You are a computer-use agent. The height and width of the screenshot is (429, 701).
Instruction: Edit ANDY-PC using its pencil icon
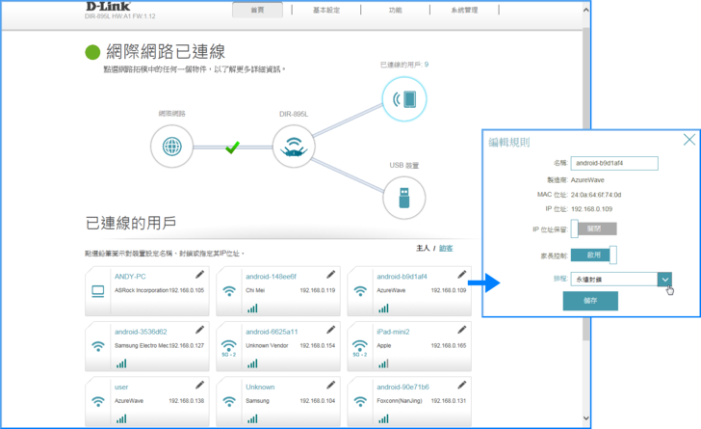tap(200, 275)
